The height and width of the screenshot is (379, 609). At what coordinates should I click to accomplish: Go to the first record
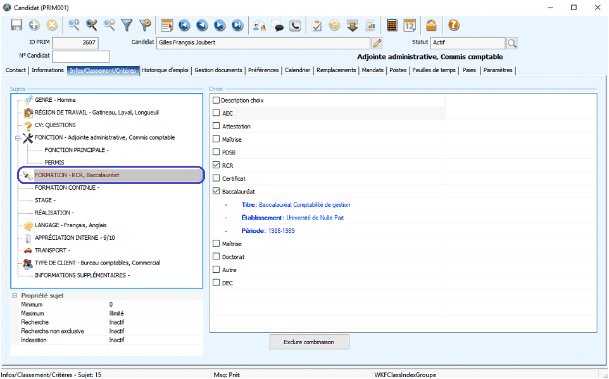coord(184,25)
